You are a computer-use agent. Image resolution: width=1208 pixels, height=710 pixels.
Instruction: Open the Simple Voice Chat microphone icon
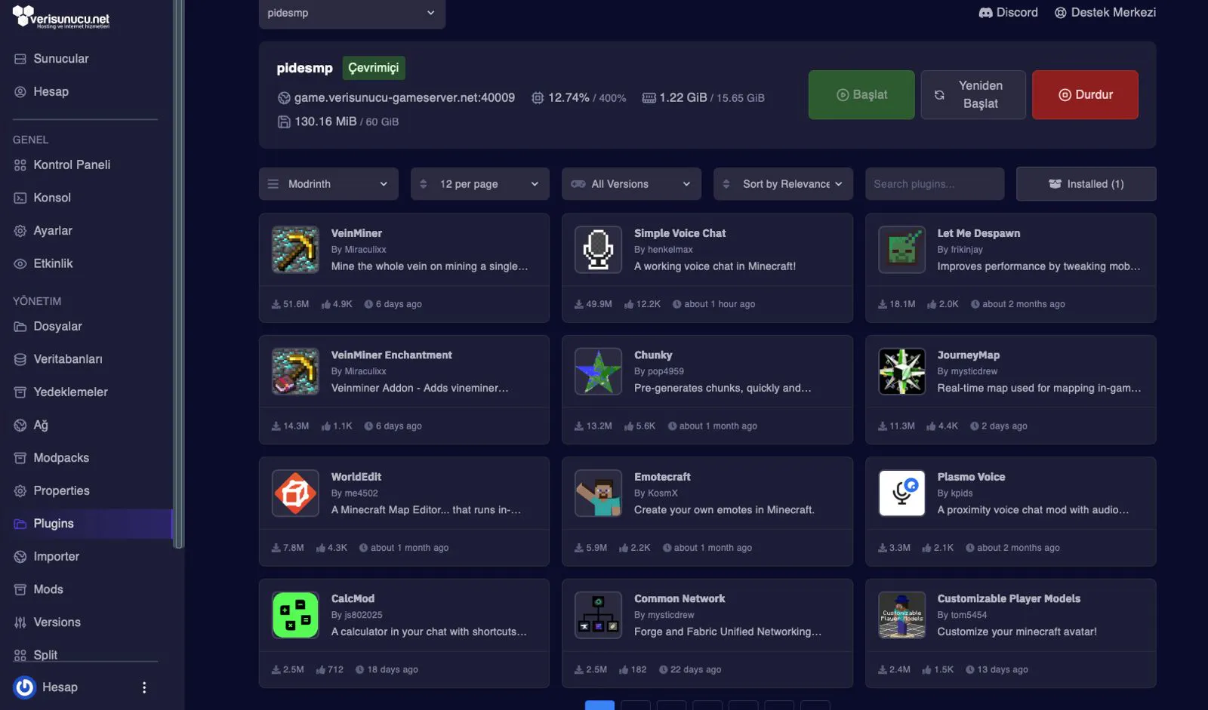[598, 250]
